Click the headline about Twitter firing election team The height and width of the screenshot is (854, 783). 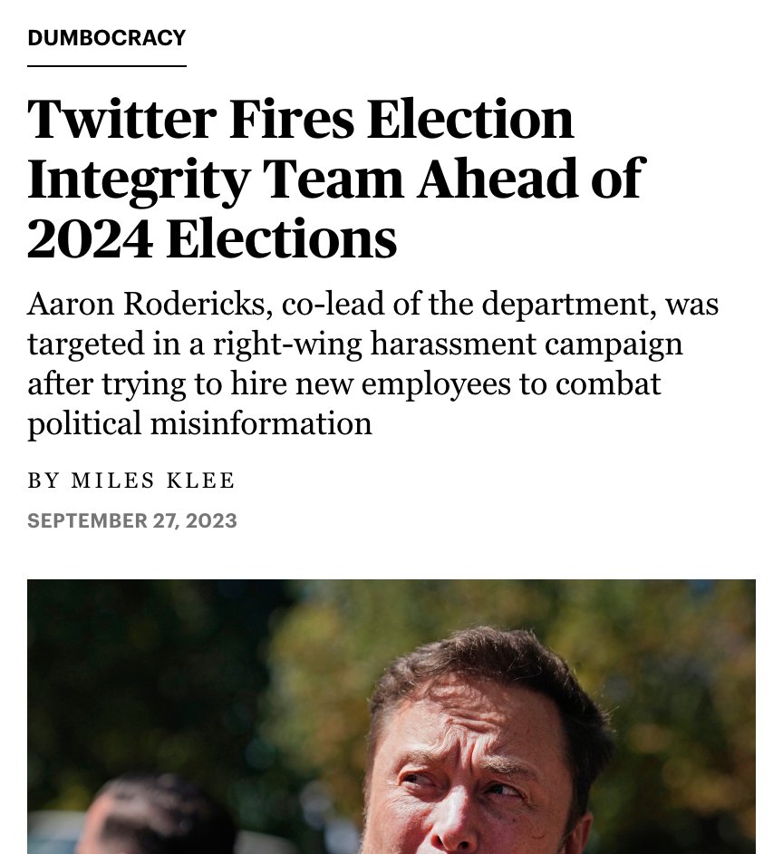335,177
